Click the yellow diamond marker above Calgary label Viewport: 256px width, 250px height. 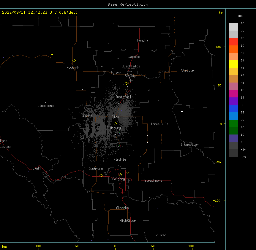(x=120, y=175)
